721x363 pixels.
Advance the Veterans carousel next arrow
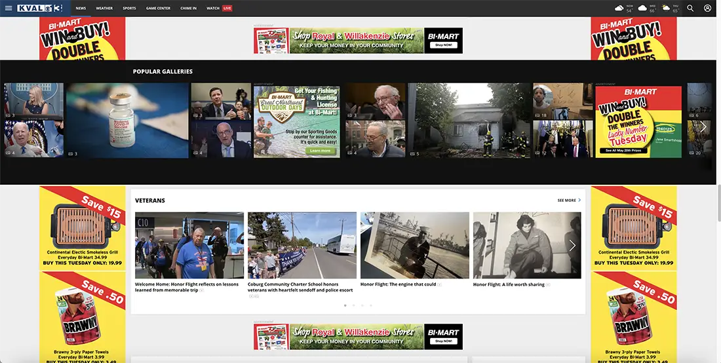[x=572, y=245]
